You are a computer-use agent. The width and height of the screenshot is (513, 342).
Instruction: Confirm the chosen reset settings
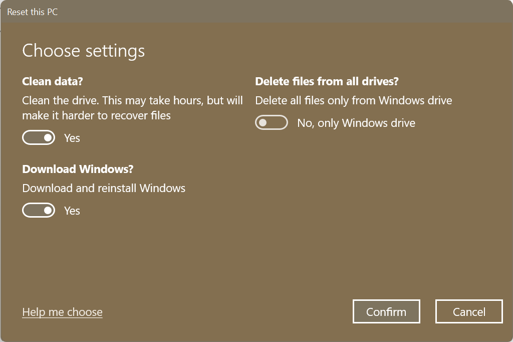point(386,311)
